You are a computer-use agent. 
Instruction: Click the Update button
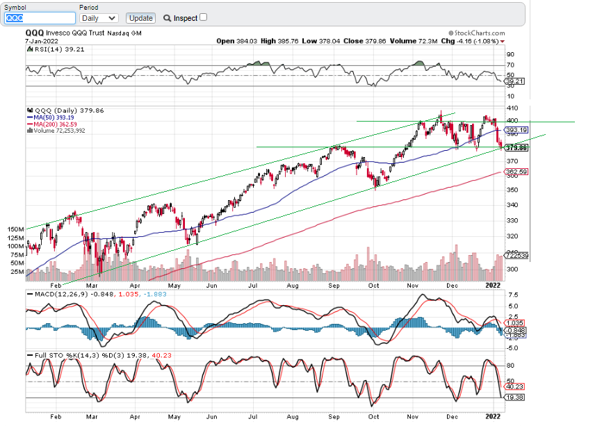141,18
